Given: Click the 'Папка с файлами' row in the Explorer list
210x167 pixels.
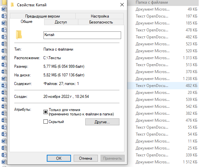Looking at the screenshot, I should pos(163,2).
